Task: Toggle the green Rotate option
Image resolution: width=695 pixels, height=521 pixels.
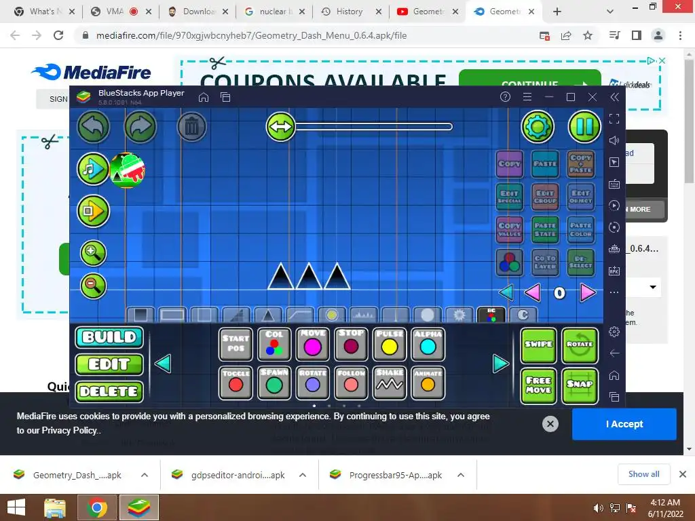Action: pos(580,345)
